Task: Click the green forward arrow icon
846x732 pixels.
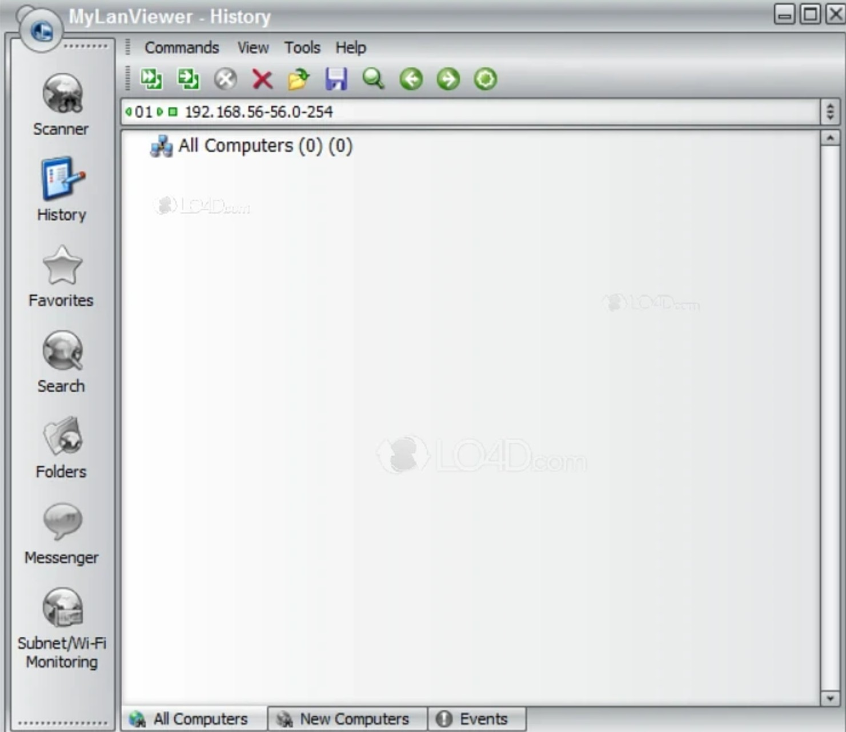Action: (x=448, y=79)
